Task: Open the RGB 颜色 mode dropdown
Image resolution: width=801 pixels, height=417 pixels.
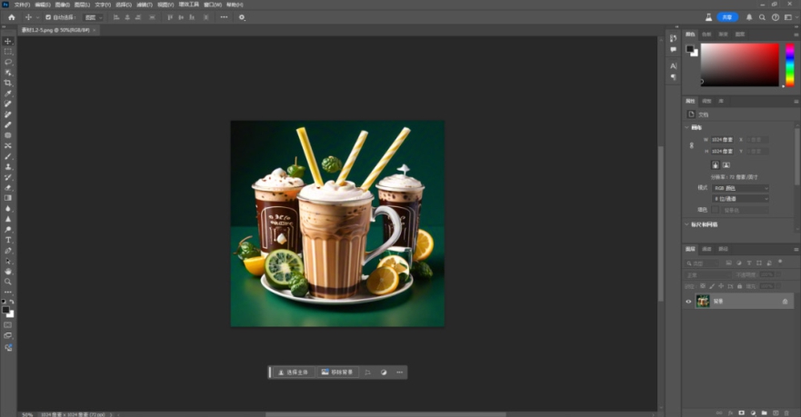Action: [x=740, y=188]
